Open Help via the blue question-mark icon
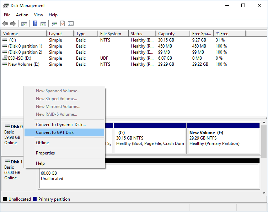Viewport: 268px width, 212px height. coord(35,23)
